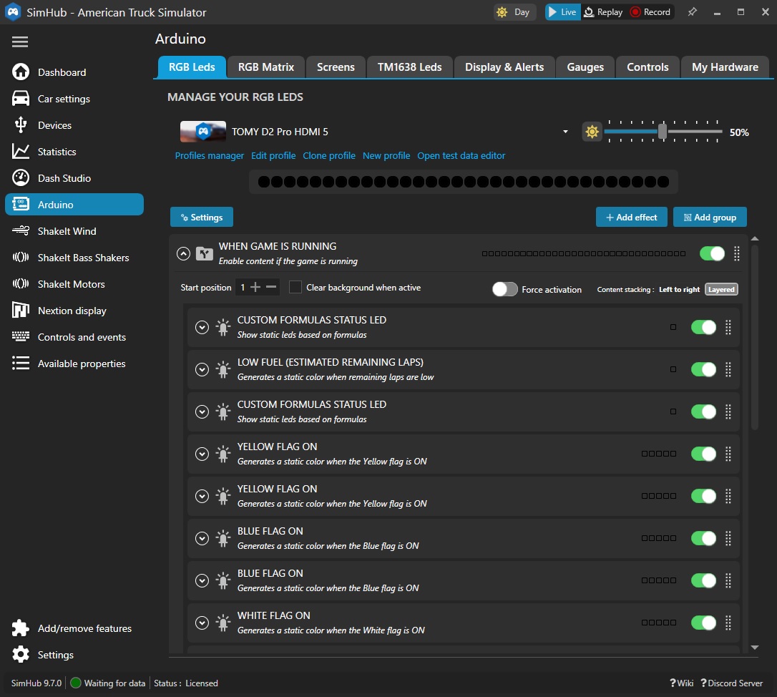The width and height of the screenshot is (777, 697).
Task: Expand the first Custom Formulas Status LED effect
Action: pos(202,327)
